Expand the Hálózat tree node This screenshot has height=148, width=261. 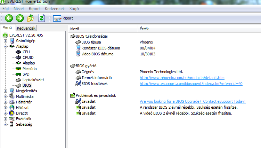[5, 108]
